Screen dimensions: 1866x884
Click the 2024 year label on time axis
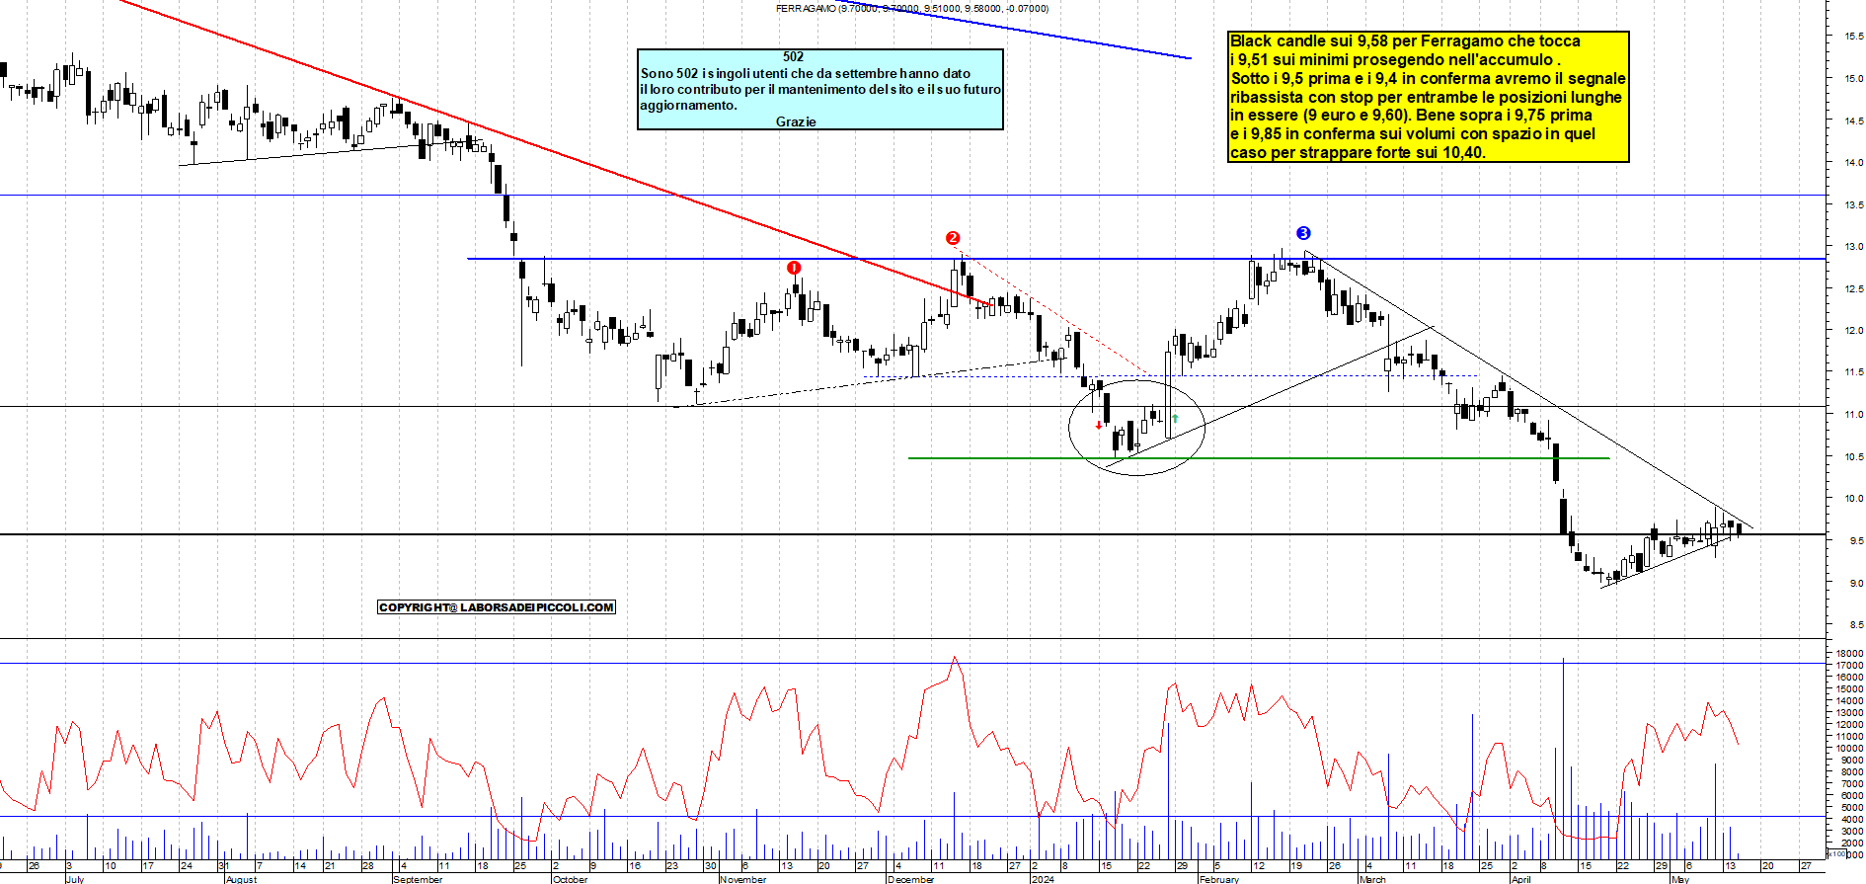pos(1043,878)
